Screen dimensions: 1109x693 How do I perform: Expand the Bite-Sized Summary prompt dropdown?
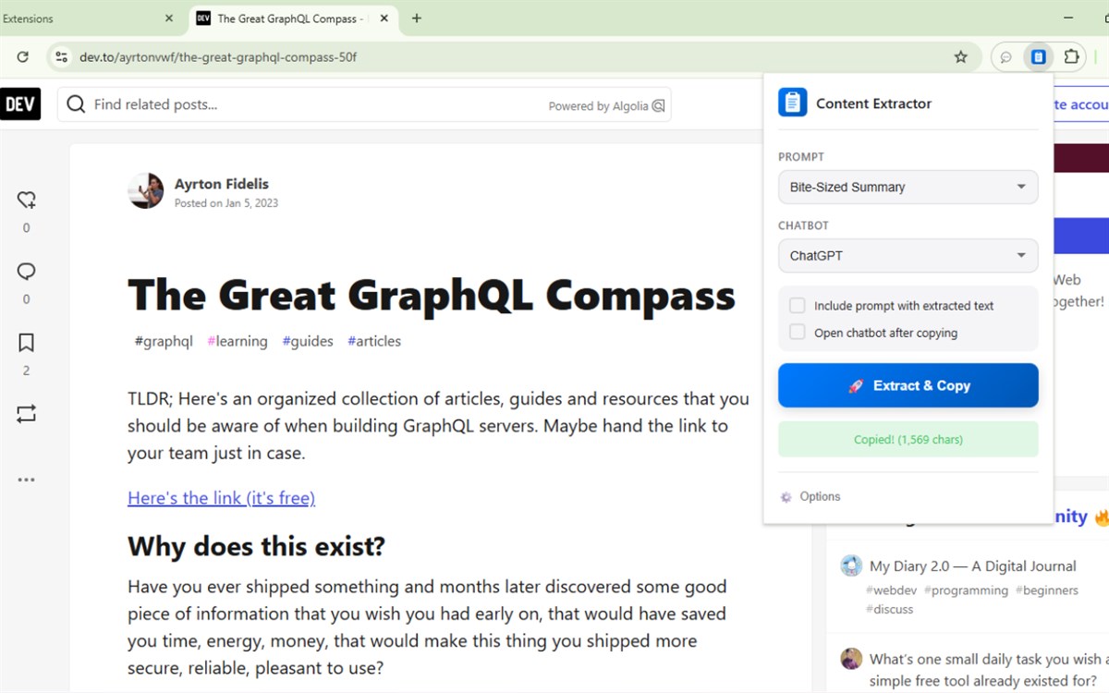point(908,187)
